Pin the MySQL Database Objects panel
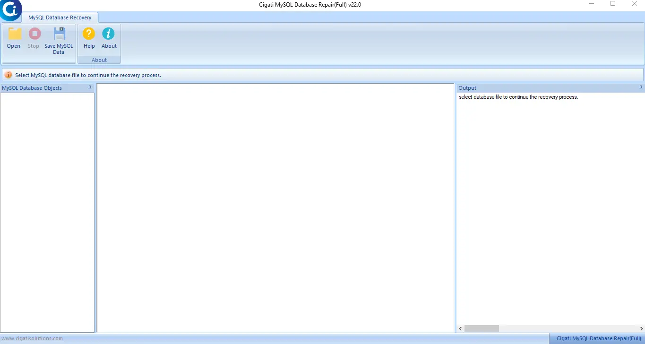Viewport: 645px width, 344px height. coord(90,87)
